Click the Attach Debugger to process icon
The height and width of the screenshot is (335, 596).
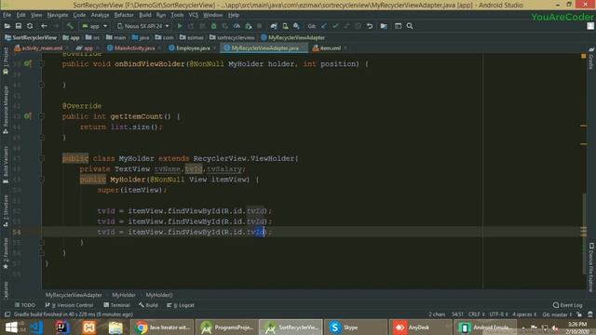[x=249, y=26]
